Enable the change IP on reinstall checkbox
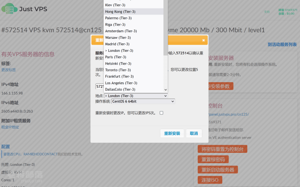300x187 pixels. 162,113
